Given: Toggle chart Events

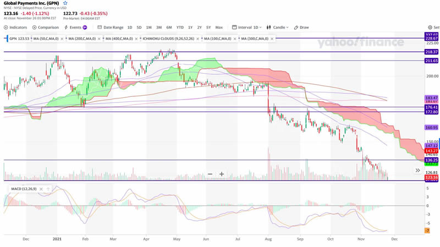Looking at the screenshot, I should coord(75,27).
